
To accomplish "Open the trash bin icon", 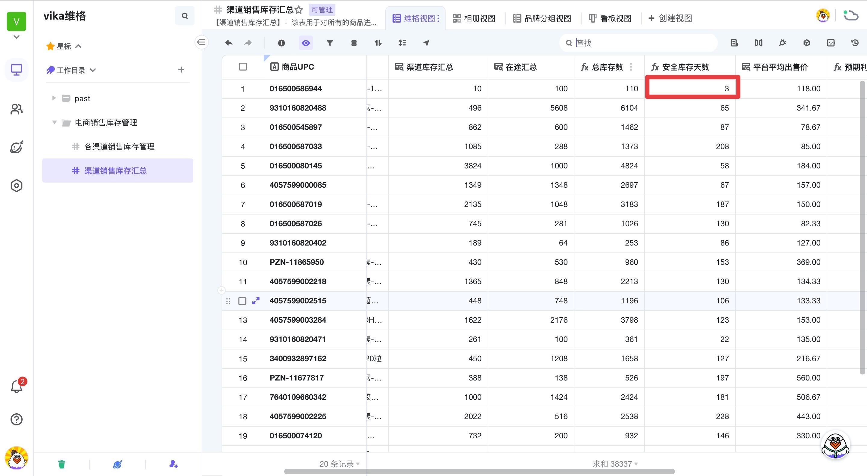I will (x=62, y=464).
